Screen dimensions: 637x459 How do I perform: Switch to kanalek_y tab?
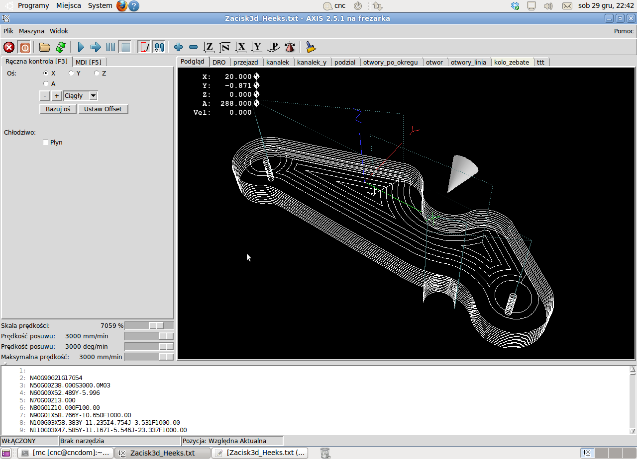(x=312, y=62)
